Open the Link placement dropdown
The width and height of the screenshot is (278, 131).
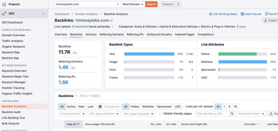73,114
